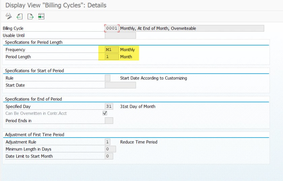The height and width of the screenshot is (181, 283).
Task: Click the 'Period Ends in' field
Action: point(109,120)
